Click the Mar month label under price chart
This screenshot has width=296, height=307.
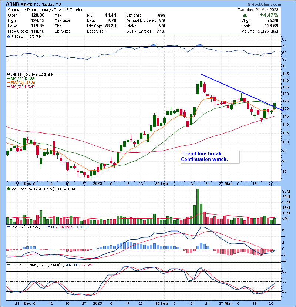tap(228, 183)
